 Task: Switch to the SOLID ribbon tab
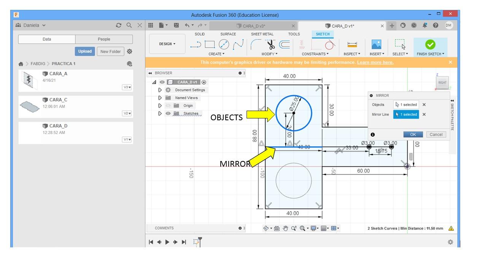tap(200, 34)
